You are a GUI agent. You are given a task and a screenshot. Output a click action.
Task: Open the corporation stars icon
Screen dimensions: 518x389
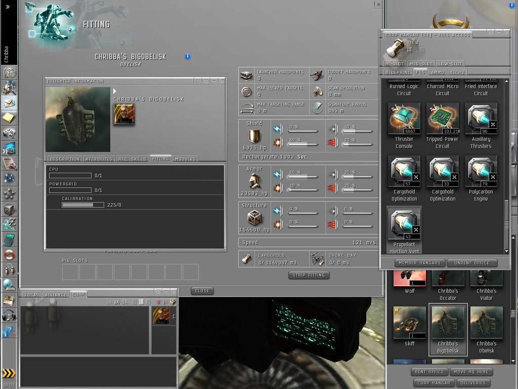pos(9,194)
